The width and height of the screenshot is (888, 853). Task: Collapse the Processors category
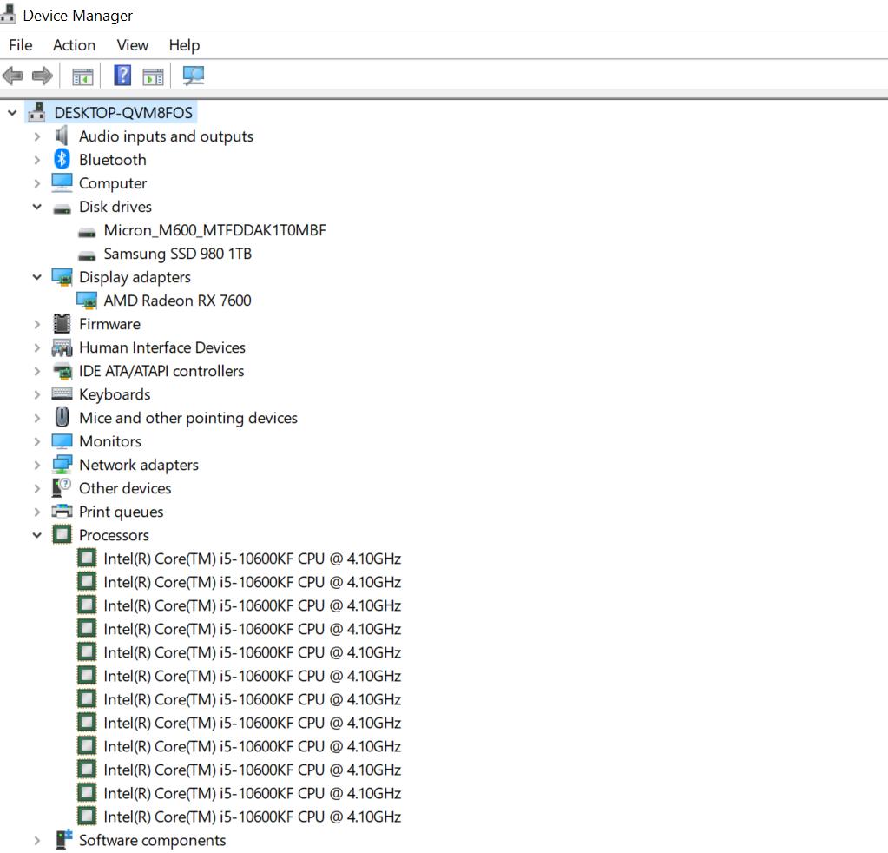point(36,535)
